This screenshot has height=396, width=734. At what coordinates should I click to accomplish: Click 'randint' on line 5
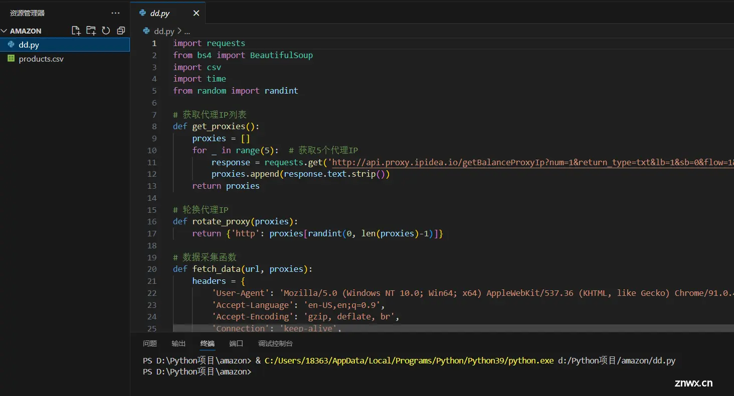[x=281, y=91]
